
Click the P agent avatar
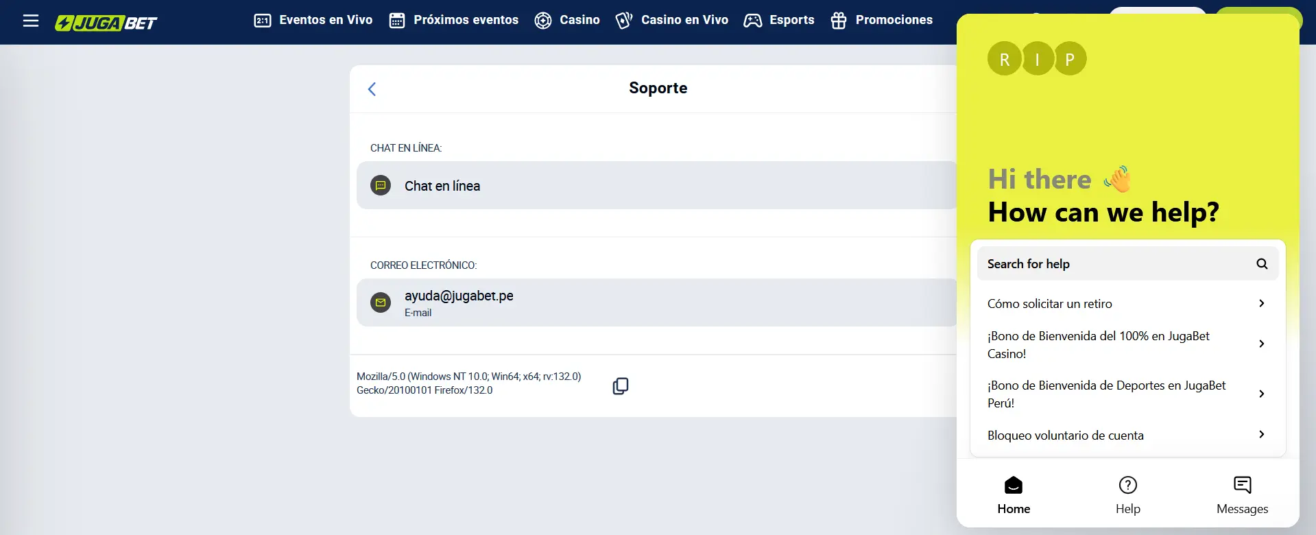click(1070, 59)
